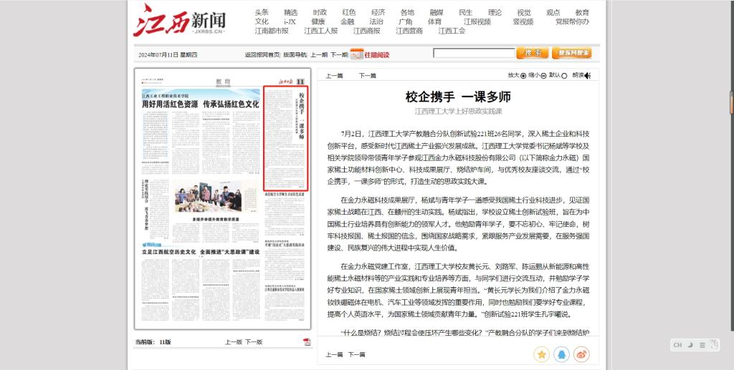734x370 pixels.
Task: Select the 放大 enlarge text radio button
Action: pyautogui.click(x=523, y=75)
